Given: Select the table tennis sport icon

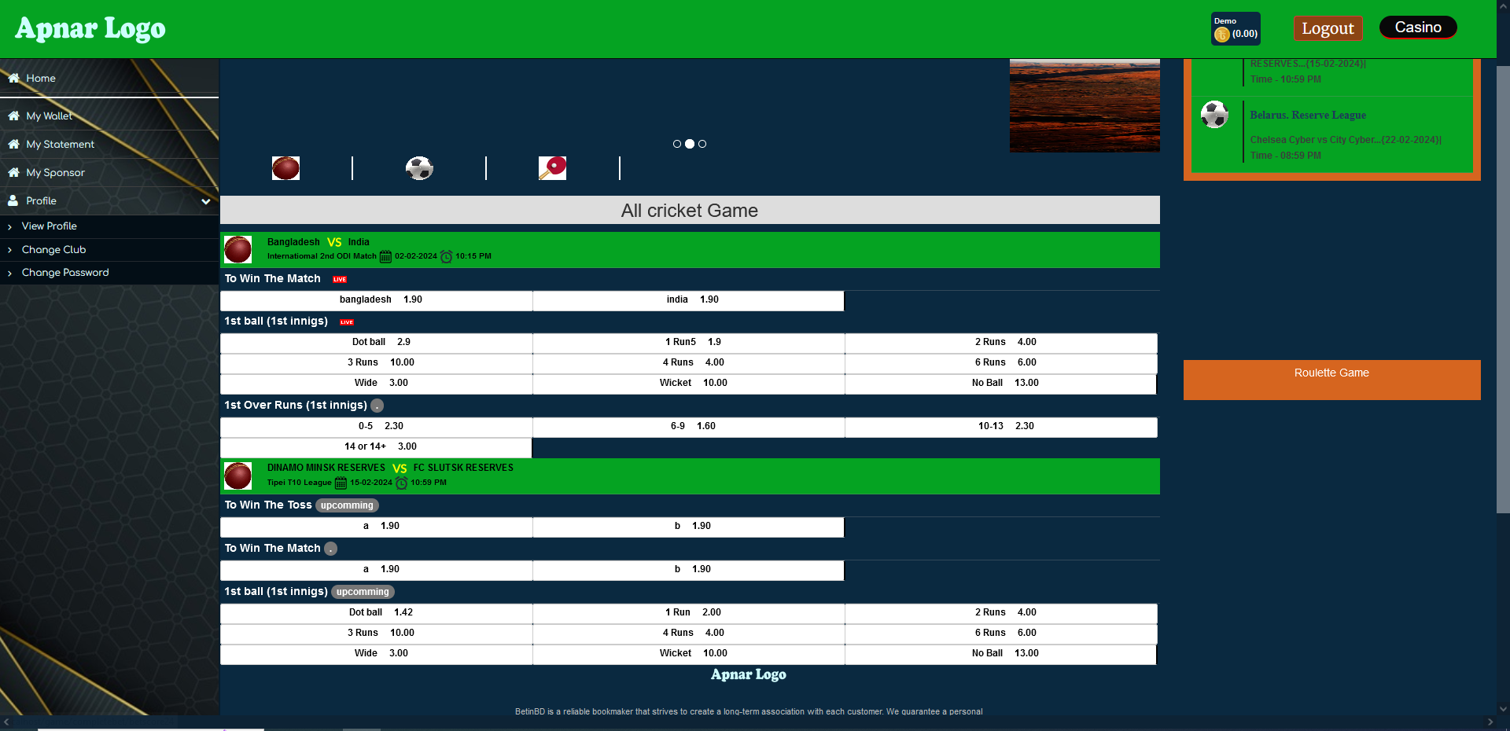Looking at the screenshot, I should click(552, 168).
